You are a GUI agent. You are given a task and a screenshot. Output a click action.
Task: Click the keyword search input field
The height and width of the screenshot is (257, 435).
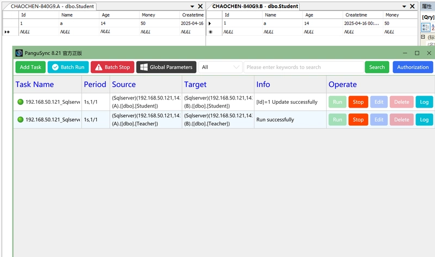pos(304,67)
